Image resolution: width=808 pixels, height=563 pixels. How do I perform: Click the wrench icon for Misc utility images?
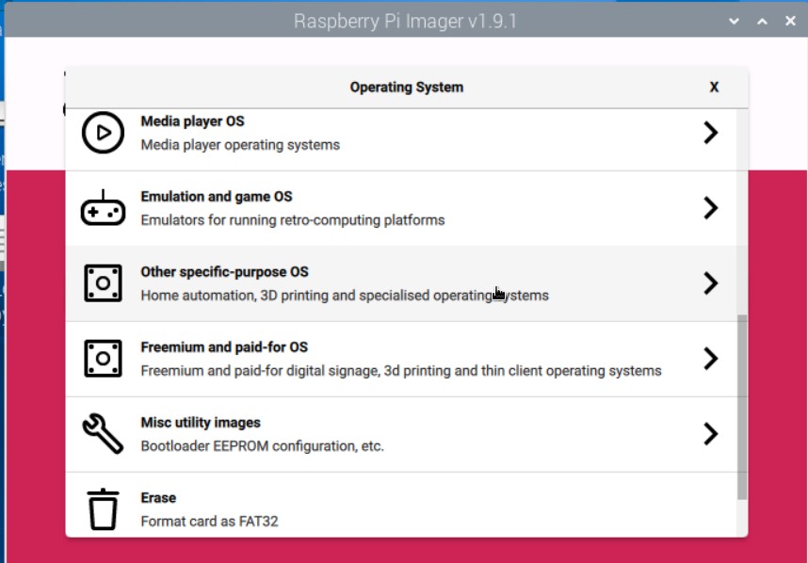tap(103, 434)
